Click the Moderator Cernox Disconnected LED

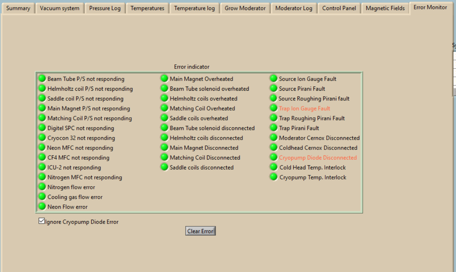click(274, 137)
